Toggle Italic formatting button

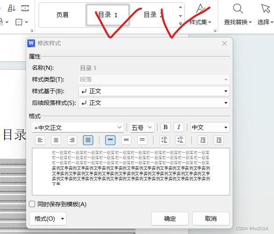pyautogui.click(x=179, y=127)
